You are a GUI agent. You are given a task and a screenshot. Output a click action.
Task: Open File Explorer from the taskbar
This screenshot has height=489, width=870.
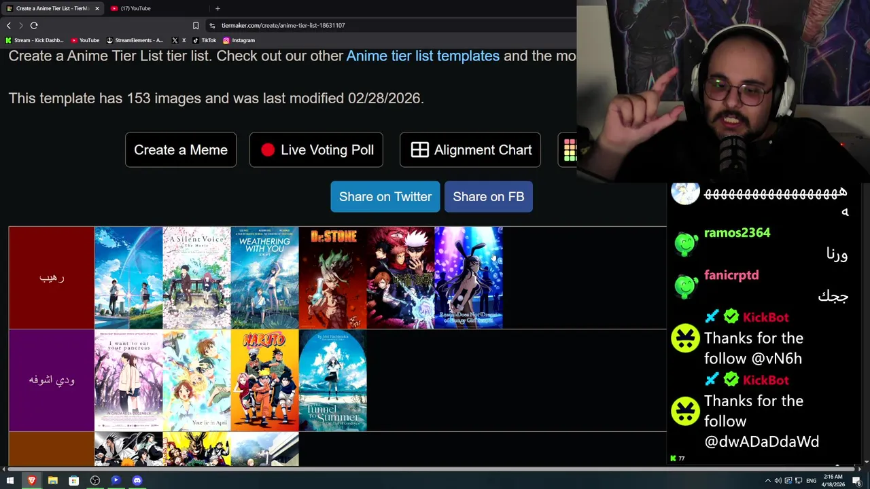(52, 480)
